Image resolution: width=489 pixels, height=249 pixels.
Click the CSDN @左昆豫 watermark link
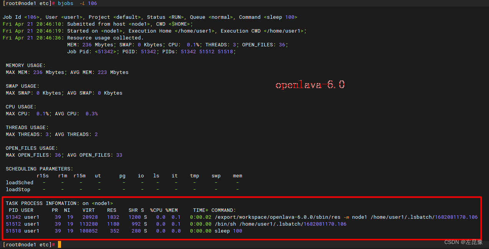463,242
